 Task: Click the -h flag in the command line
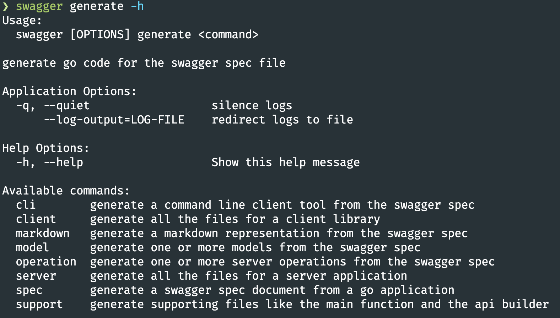(137, 6)
